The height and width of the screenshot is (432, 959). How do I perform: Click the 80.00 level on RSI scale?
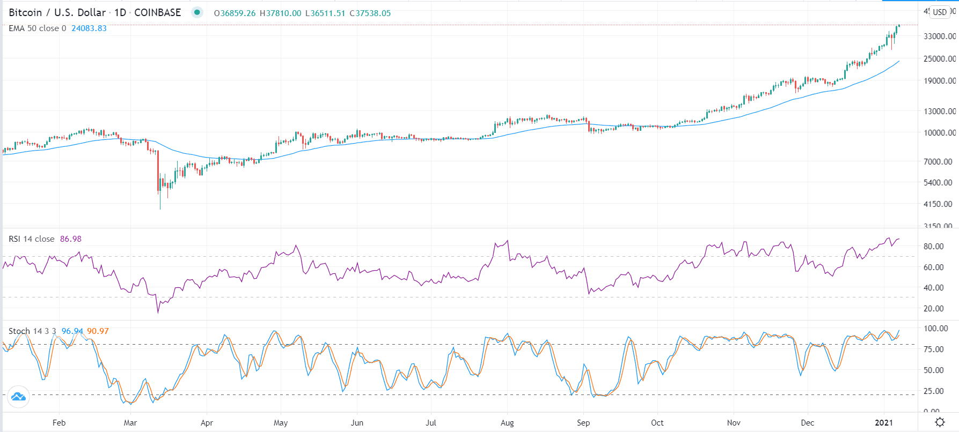(933, 247)
